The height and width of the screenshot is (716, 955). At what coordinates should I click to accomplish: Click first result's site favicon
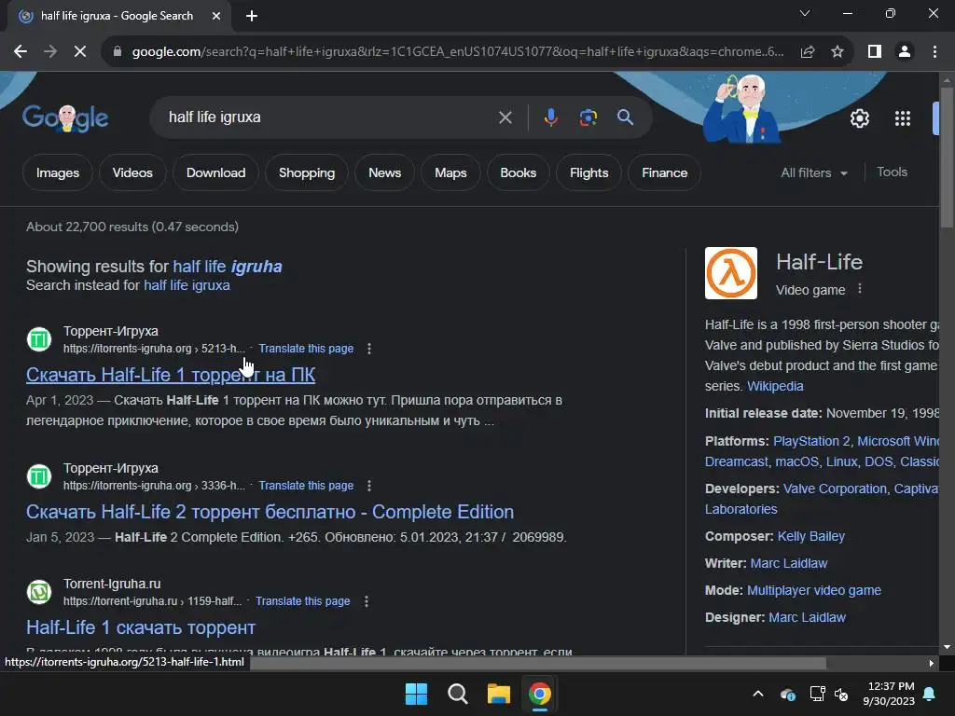39,339
